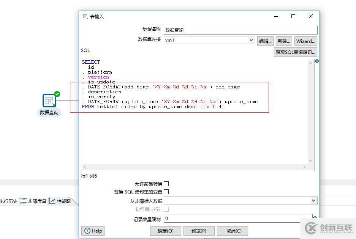Check the 替换 SQL 语句里的变量 checkbox
356x239 pixels.
tap(166, 192)
